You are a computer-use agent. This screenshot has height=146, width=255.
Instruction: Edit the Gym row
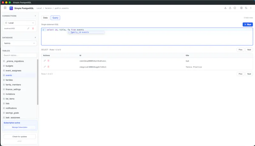45,61
